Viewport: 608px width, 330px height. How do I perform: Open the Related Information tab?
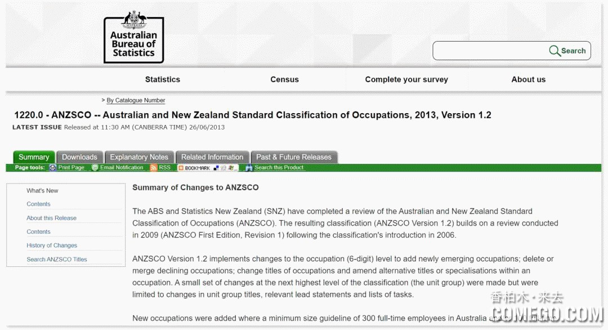[212, 157]
